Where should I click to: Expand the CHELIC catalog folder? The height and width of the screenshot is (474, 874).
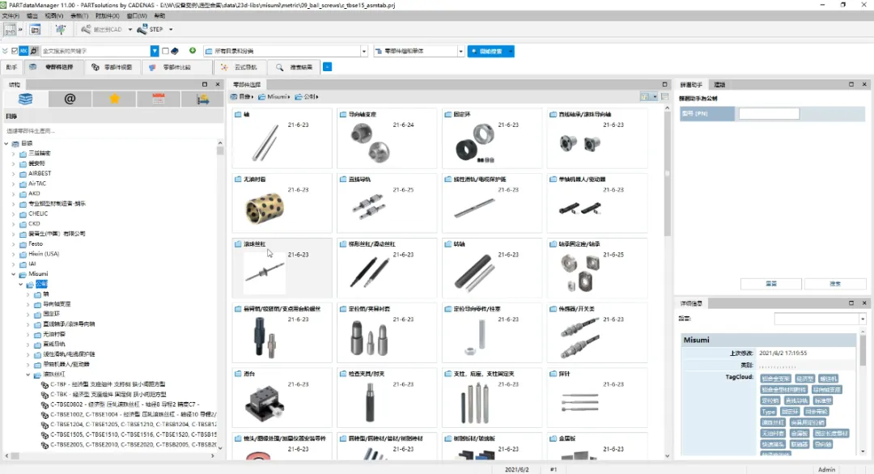[14, 214]
